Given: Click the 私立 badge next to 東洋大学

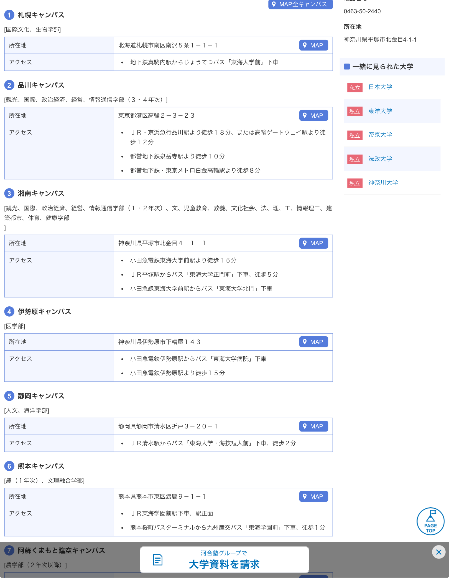Looking at the screenshot, I should 355,111.
